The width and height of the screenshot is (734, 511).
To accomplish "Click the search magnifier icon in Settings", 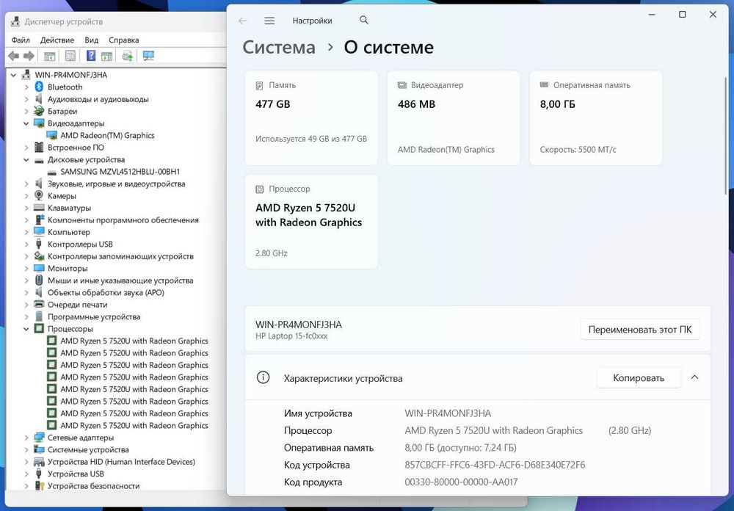I will tap(364, 20).
